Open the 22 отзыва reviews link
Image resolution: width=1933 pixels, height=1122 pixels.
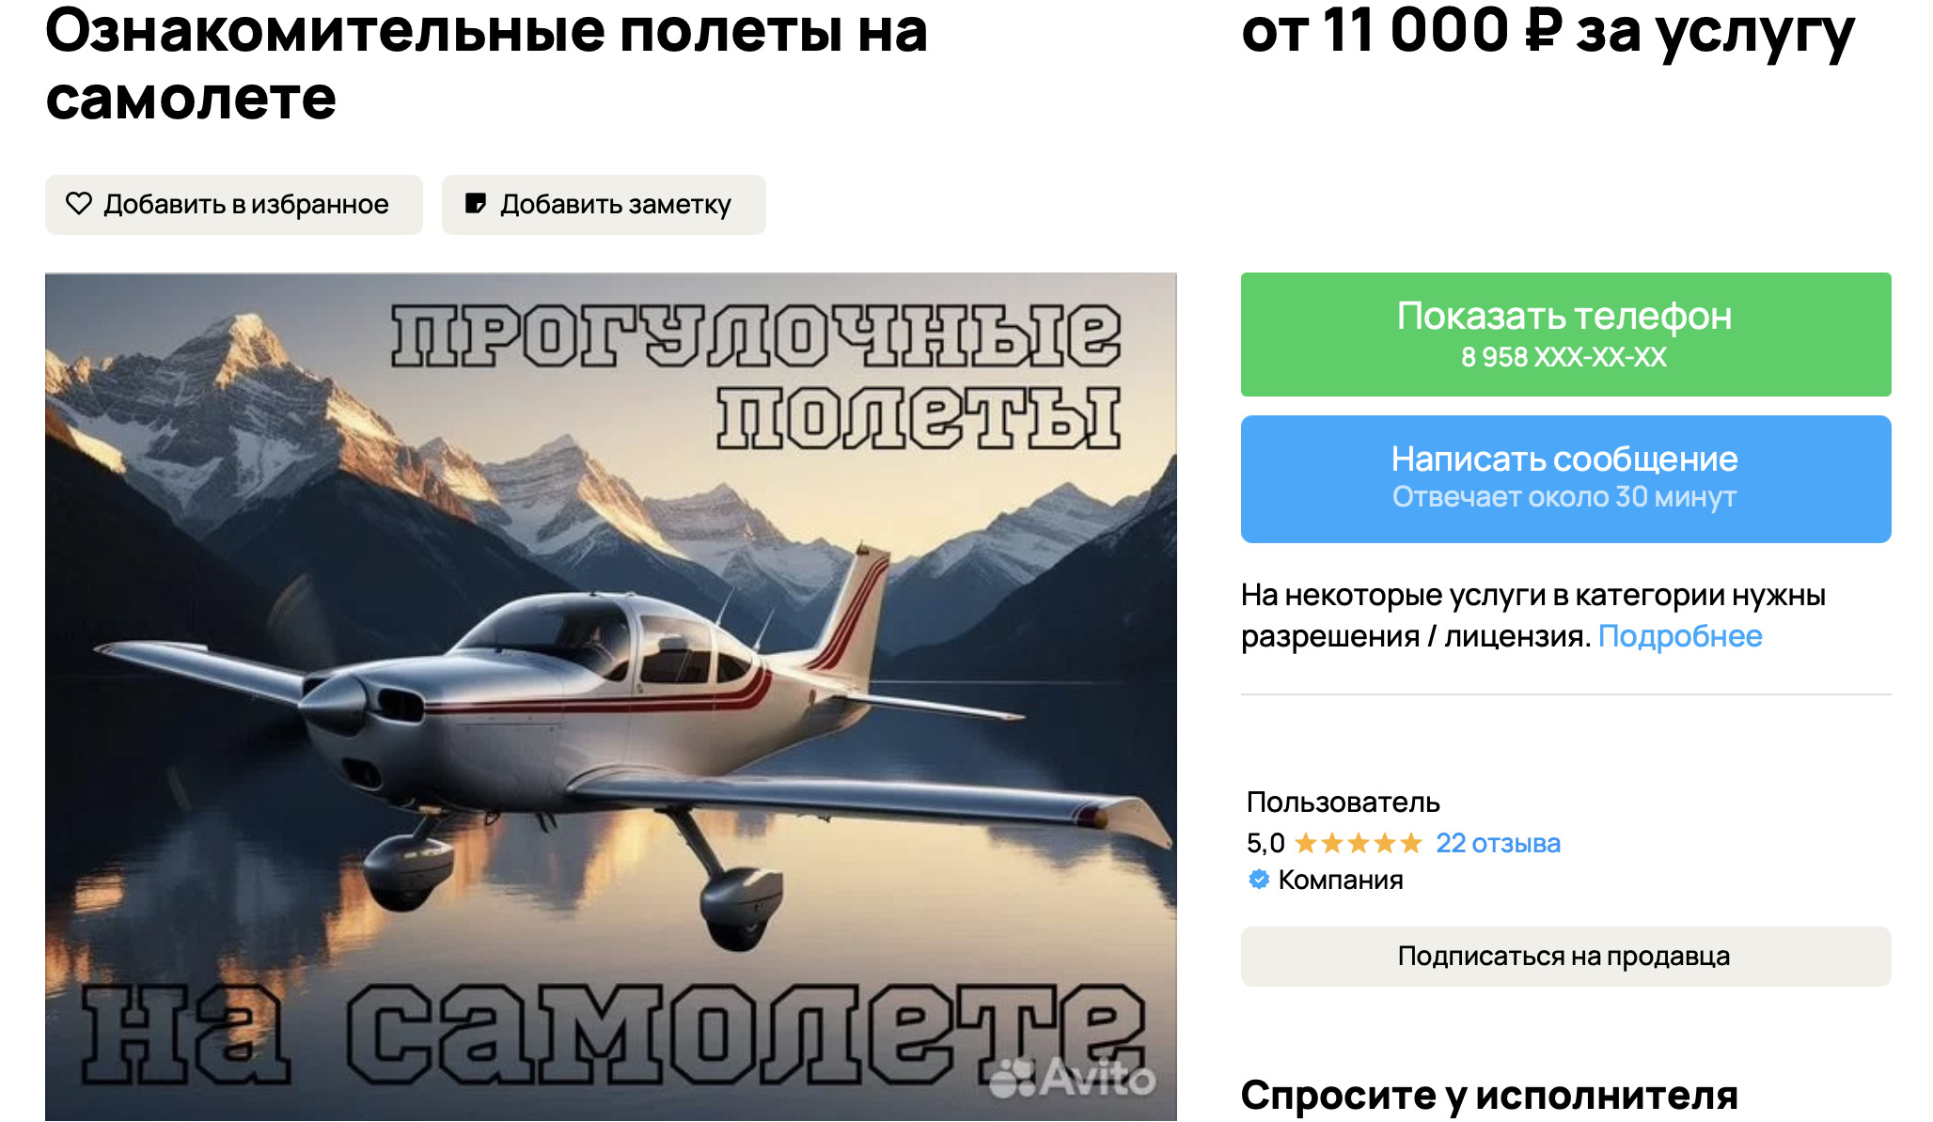1498,843
